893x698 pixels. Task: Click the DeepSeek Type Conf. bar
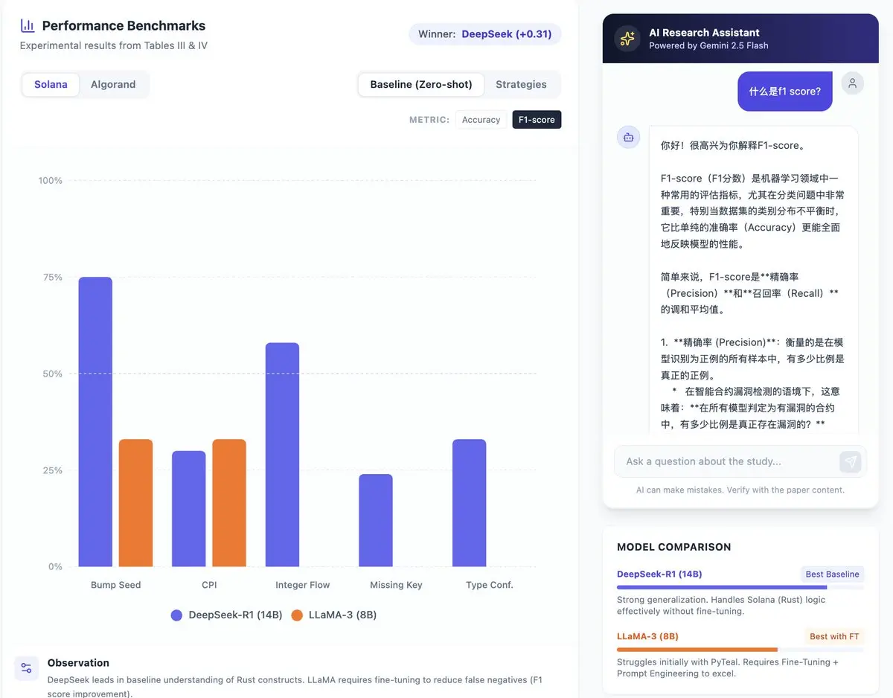tap(469, 503)
